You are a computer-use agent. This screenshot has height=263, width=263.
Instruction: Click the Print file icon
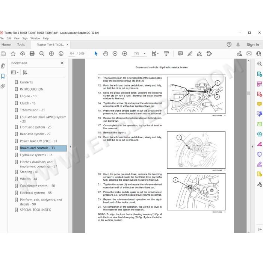[32, 54]
